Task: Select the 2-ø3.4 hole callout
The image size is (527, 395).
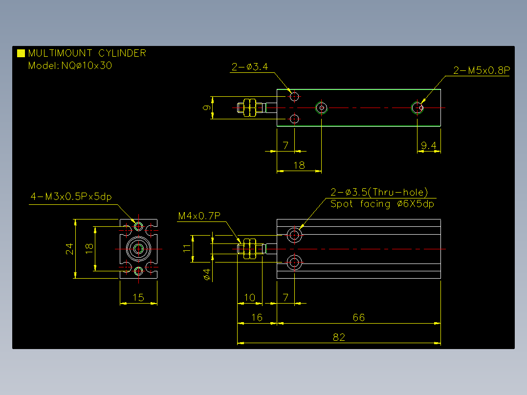Action: point(250,66)
